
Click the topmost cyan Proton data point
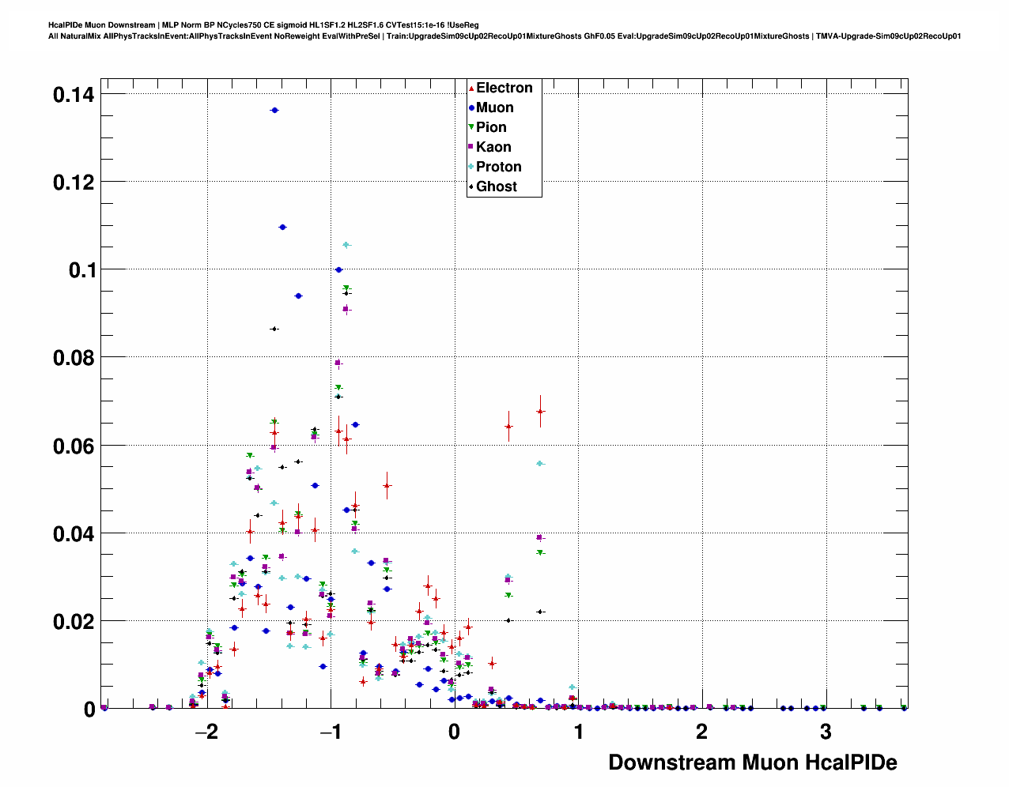(346, 245)
